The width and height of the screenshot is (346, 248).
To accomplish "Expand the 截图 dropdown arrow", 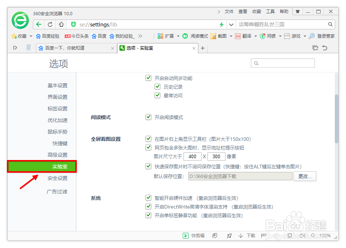I will (x=231, y=36).
